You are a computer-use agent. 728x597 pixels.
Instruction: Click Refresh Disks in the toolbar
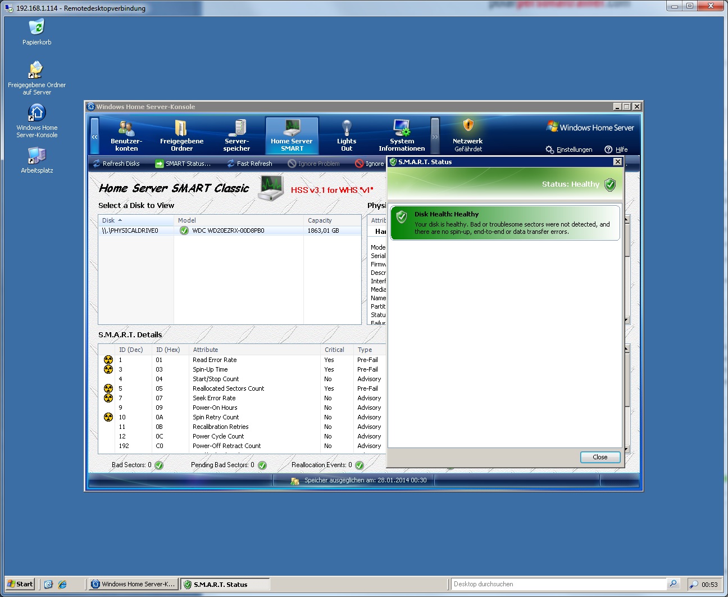tap(116, 164)
